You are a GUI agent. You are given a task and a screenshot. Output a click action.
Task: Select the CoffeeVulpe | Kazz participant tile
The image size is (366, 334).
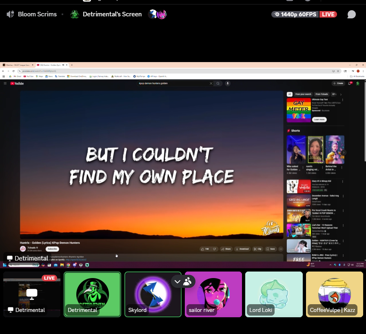pyautogui.click(x=335, y=294)
